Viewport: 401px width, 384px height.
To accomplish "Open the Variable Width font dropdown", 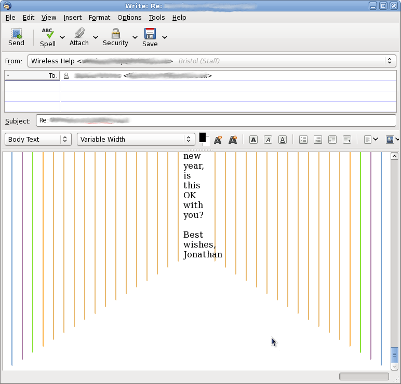I will (x=136, y=139).
